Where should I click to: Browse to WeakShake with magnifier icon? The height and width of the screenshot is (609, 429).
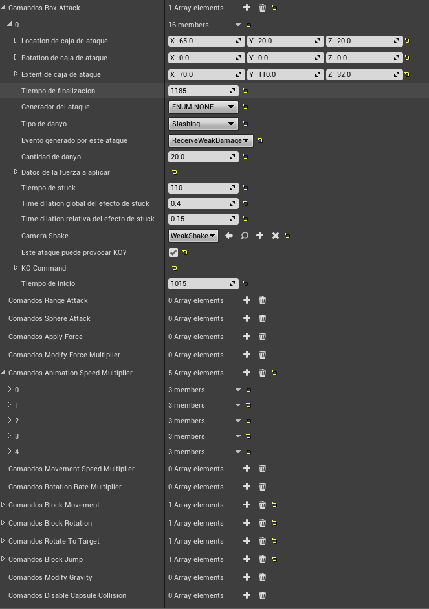coord(244,236)
